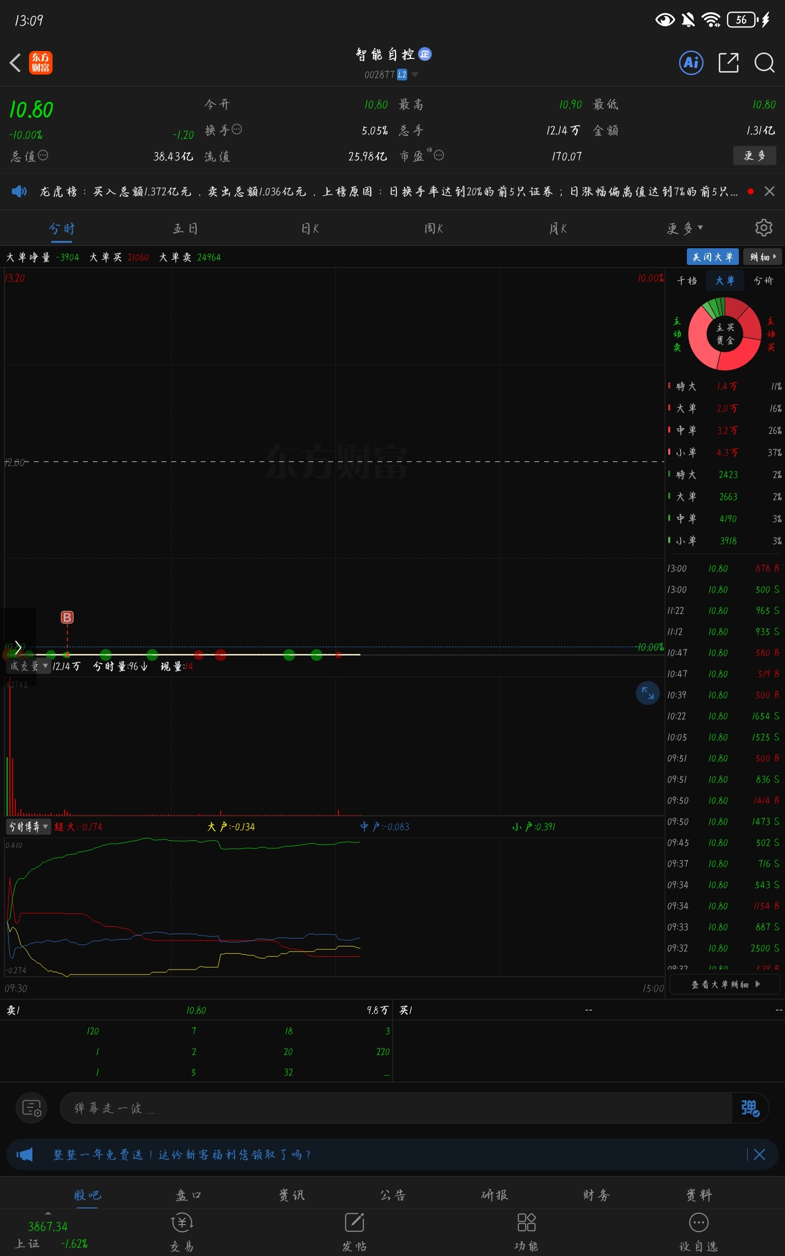Image resolution: width=785 pixels, height=1256 pixels.
Task: Open the search magnifier icon
Action: pos(764,63)
